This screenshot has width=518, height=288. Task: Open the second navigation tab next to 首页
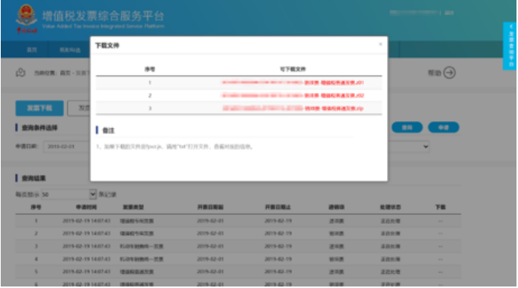click(x=70, y=50)
